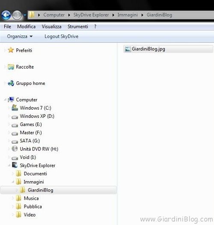Image resolution: width=214 pixels, height=225 pixels.
Task: Open the File menu
Action: click(7, 27)
